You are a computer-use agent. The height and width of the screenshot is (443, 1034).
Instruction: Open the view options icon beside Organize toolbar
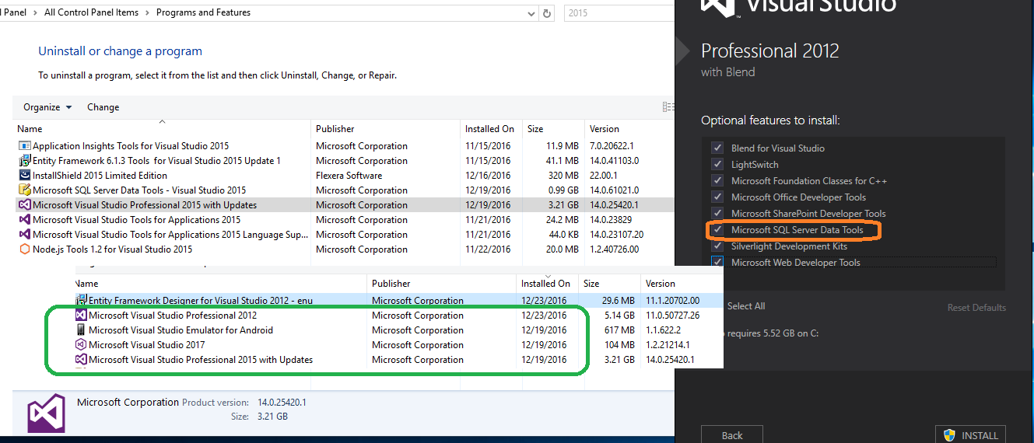point(668,107)
